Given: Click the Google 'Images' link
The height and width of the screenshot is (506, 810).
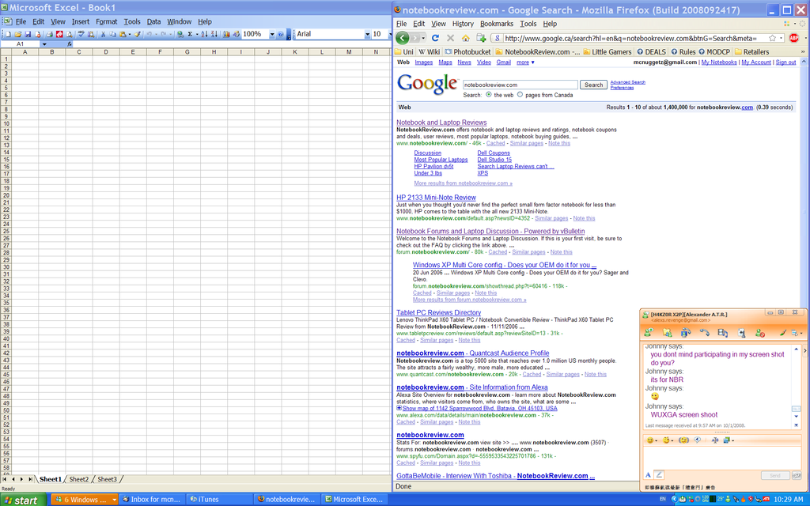Looking at the screenshot, I should click(424, 62).
